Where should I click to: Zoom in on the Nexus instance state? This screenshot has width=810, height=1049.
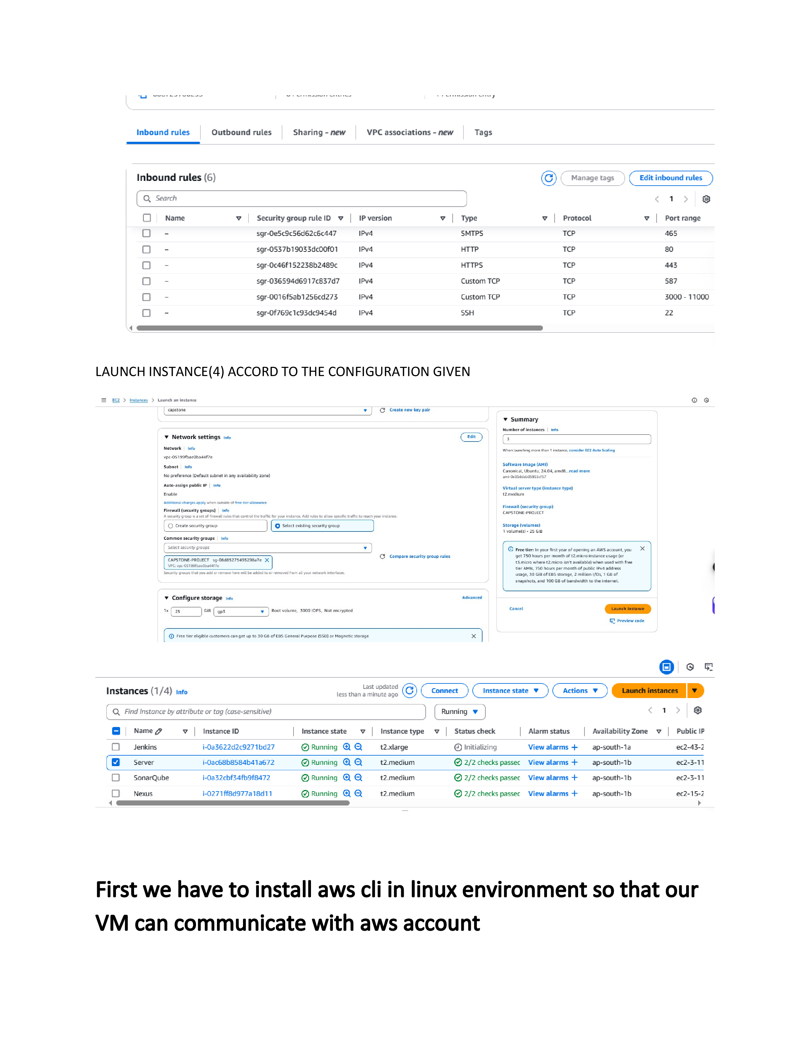tap(347, 794)
